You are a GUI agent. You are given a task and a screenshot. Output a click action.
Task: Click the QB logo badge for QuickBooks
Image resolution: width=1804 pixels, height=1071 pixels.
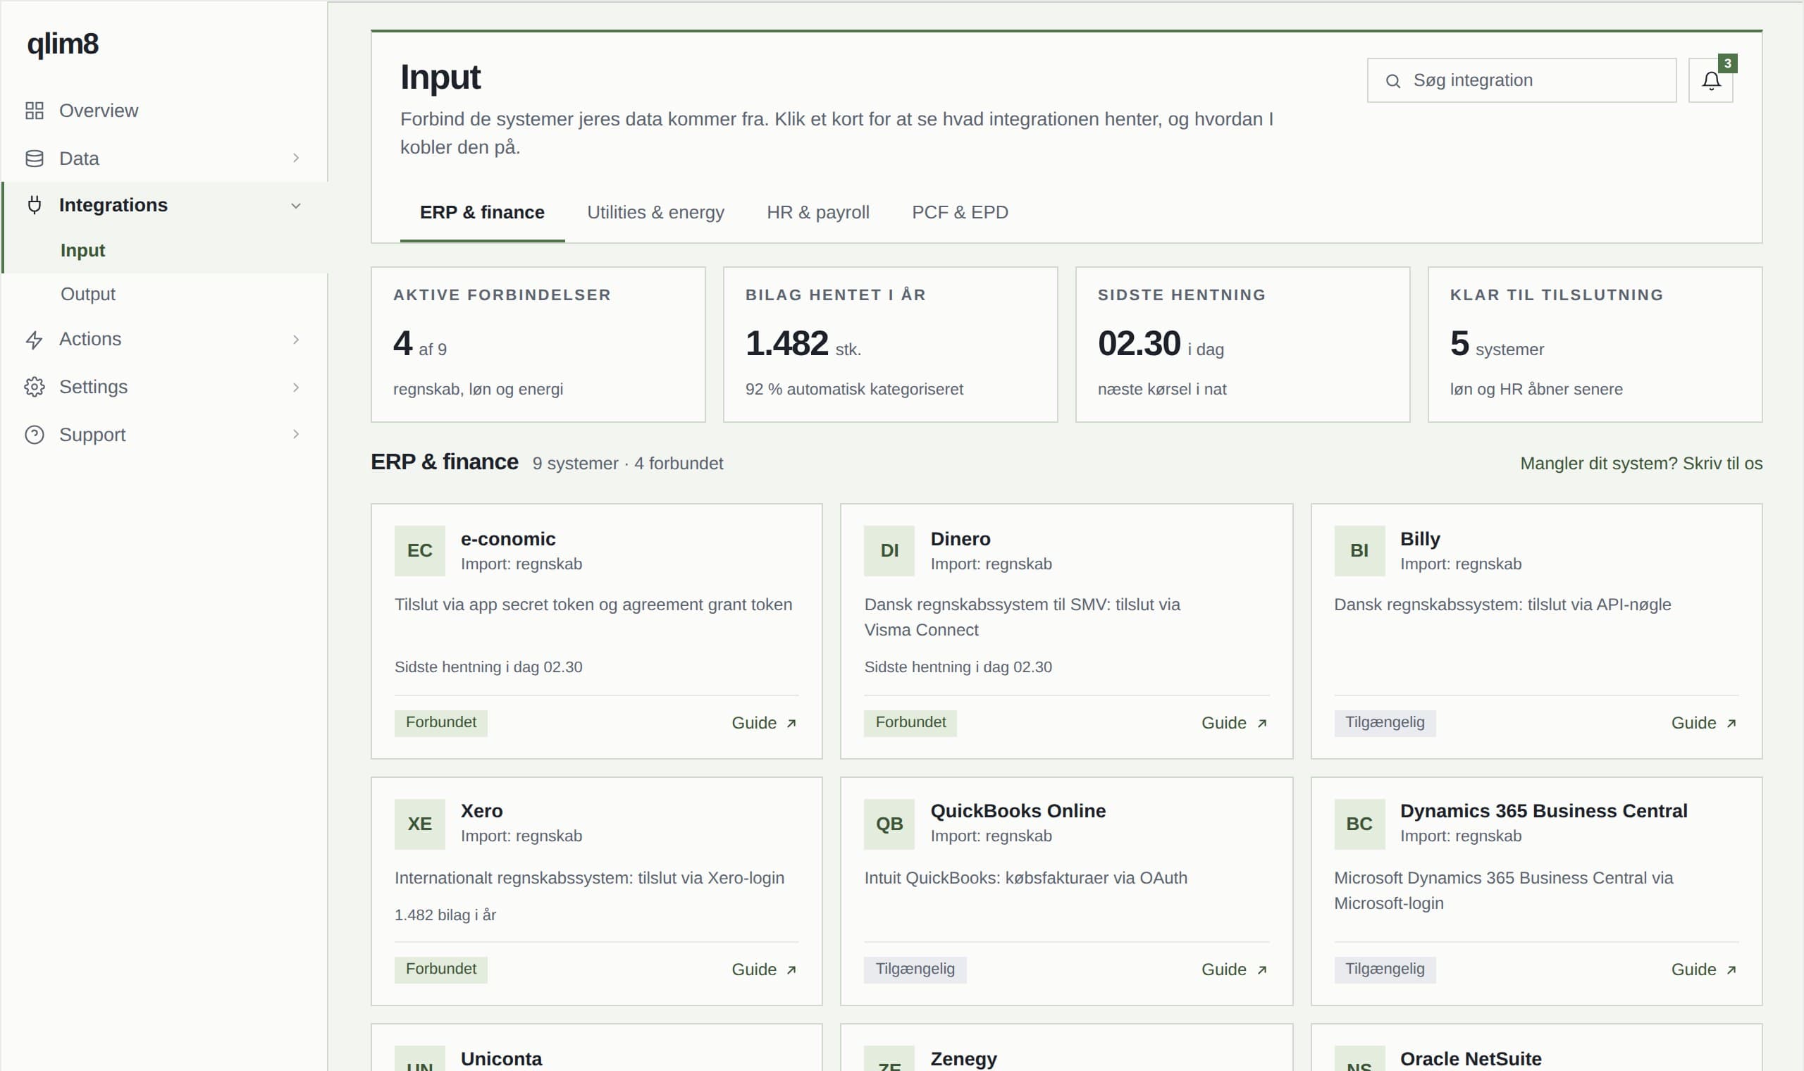pyautogui.click(x=889, y=824)
